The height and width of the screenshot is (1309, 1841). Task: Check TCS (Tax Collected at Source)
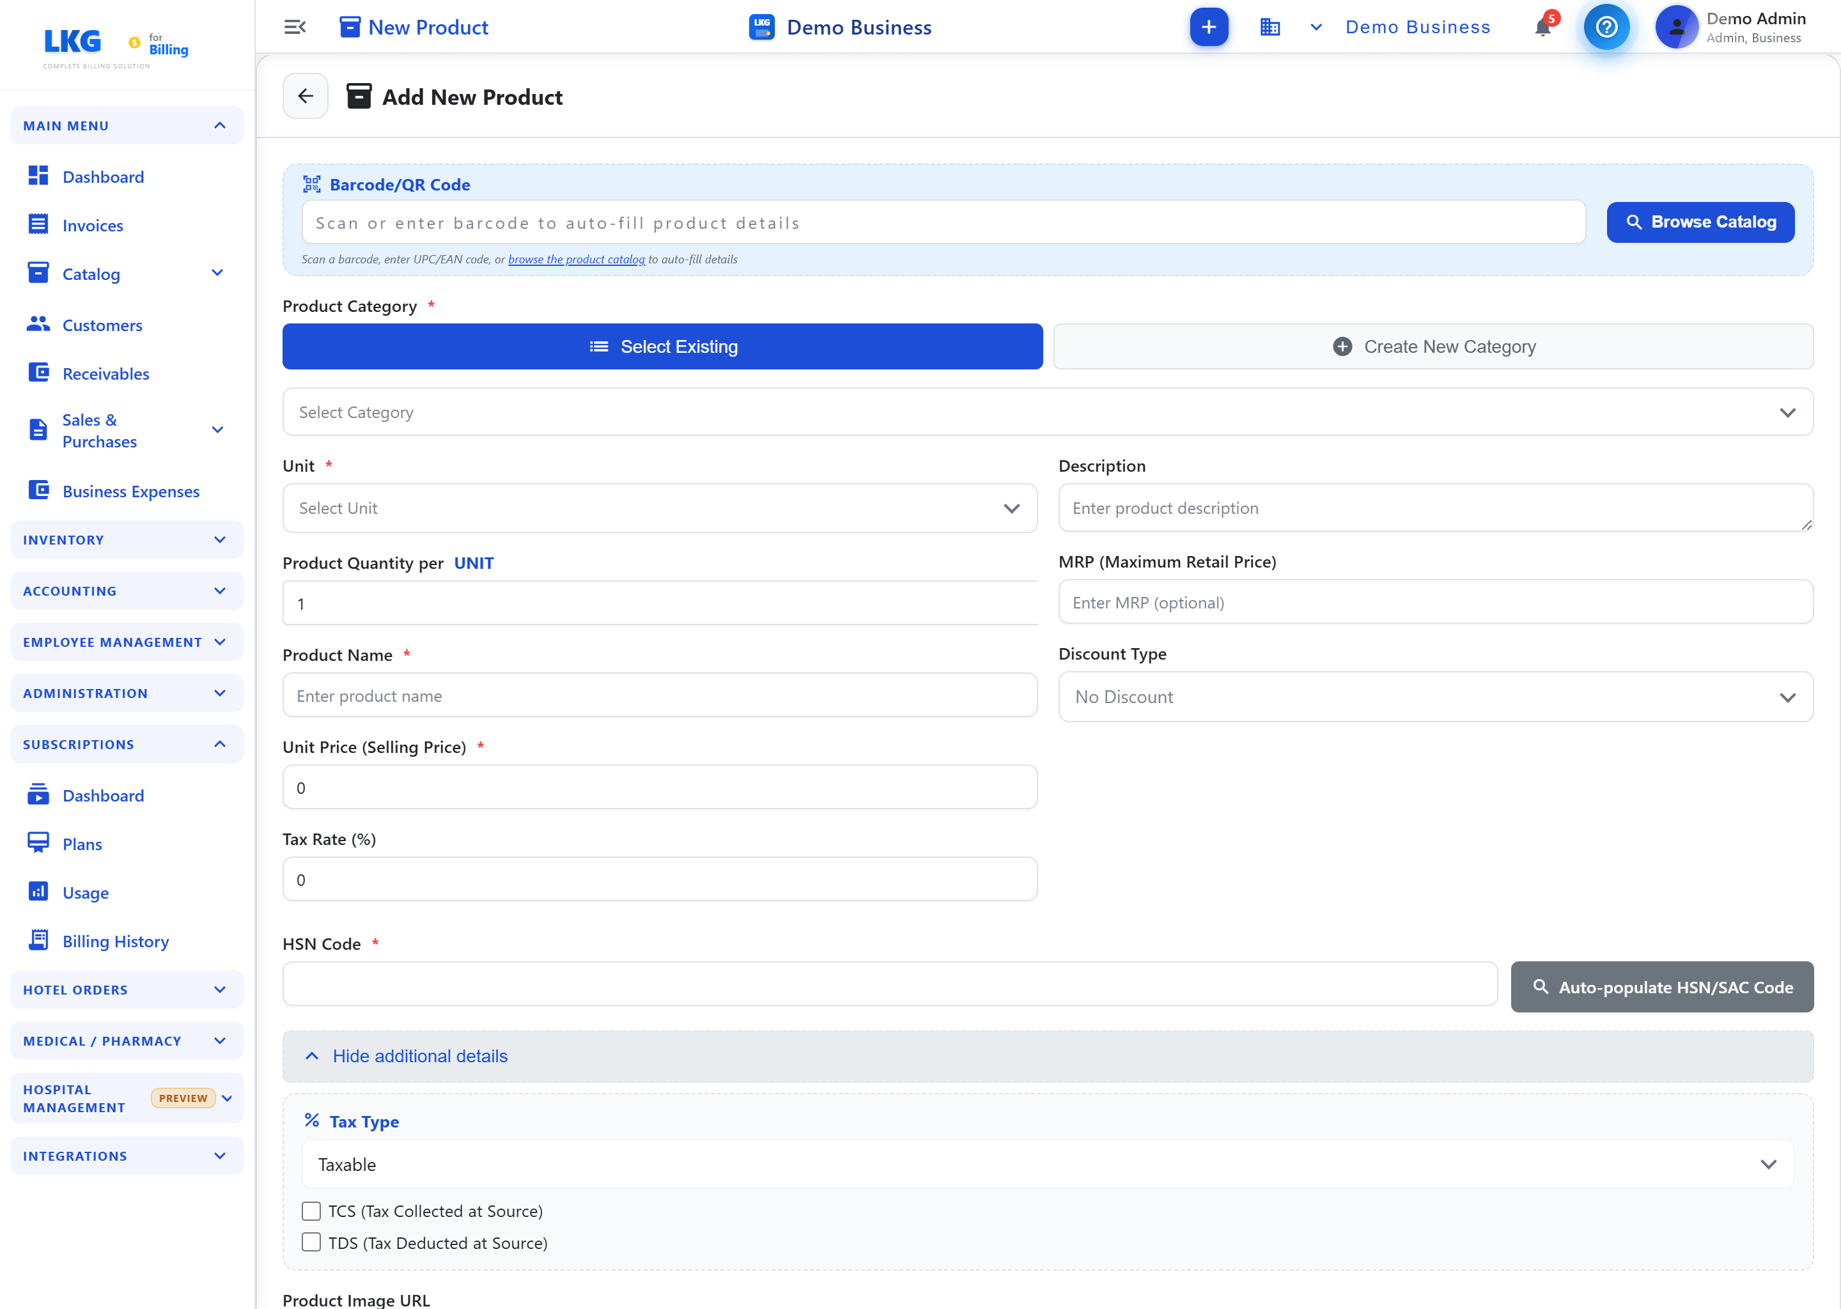tap(311, 1211)
